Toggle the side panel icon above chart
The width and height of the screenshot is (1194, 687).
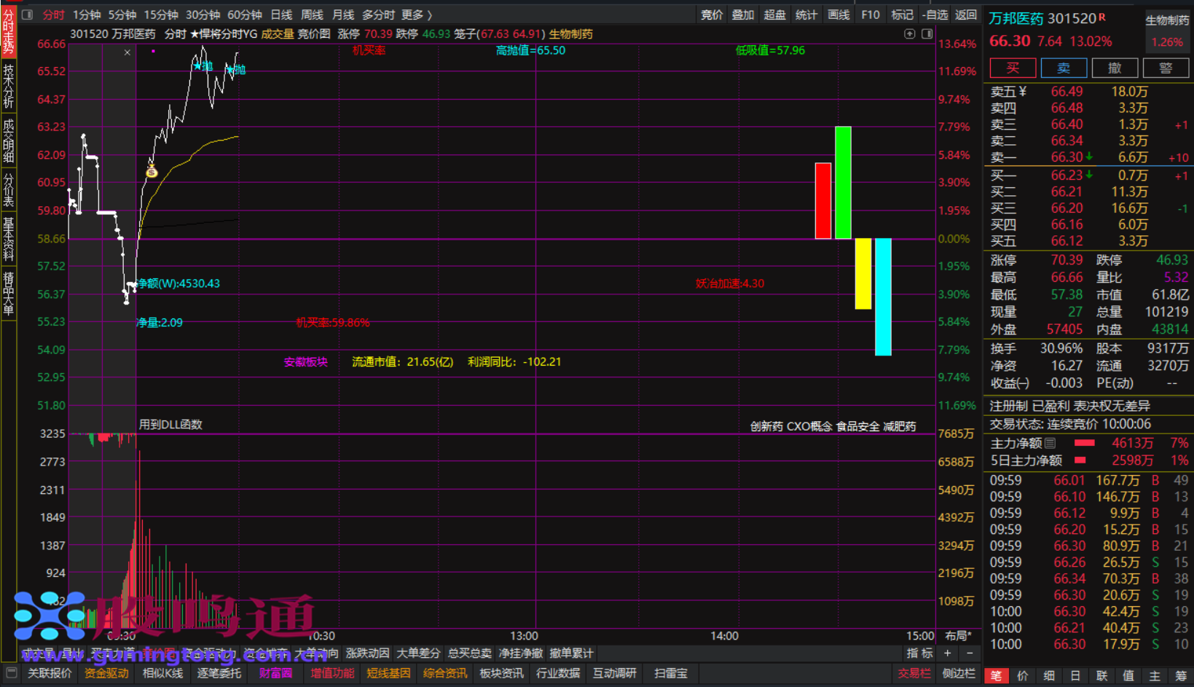(x=927, y=34)
